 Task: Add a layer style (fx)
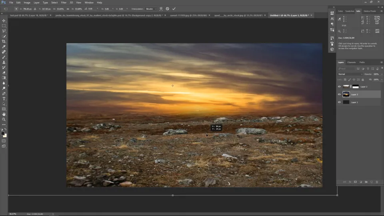coord(350,182)
